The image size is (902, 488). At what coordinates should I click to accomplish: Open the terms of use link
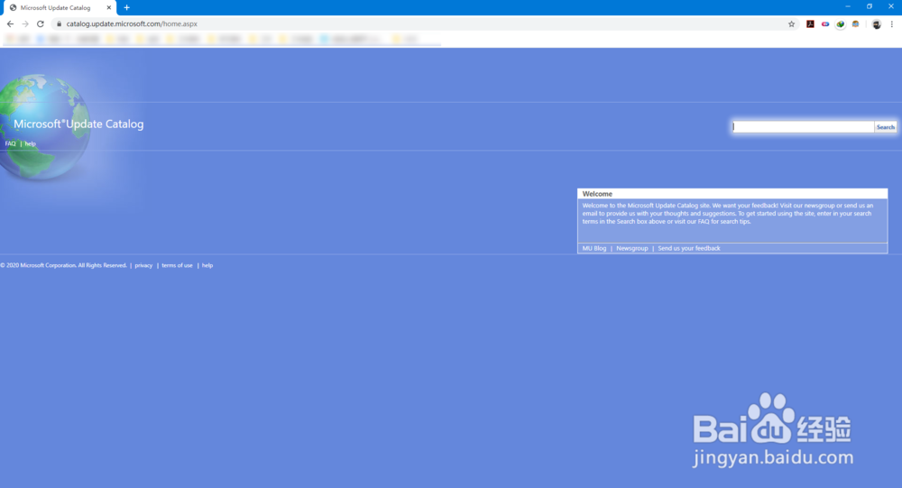[x=177, y=265]
